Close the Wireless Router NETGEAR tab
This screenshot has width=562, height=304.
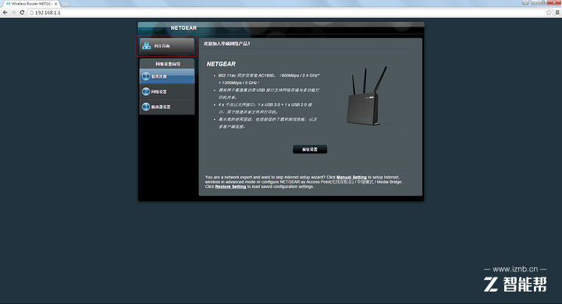[x=56, y=4]
